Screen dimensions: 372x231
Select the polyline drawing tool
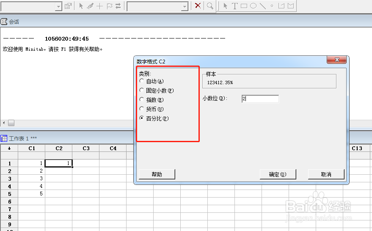pos(281,6)
